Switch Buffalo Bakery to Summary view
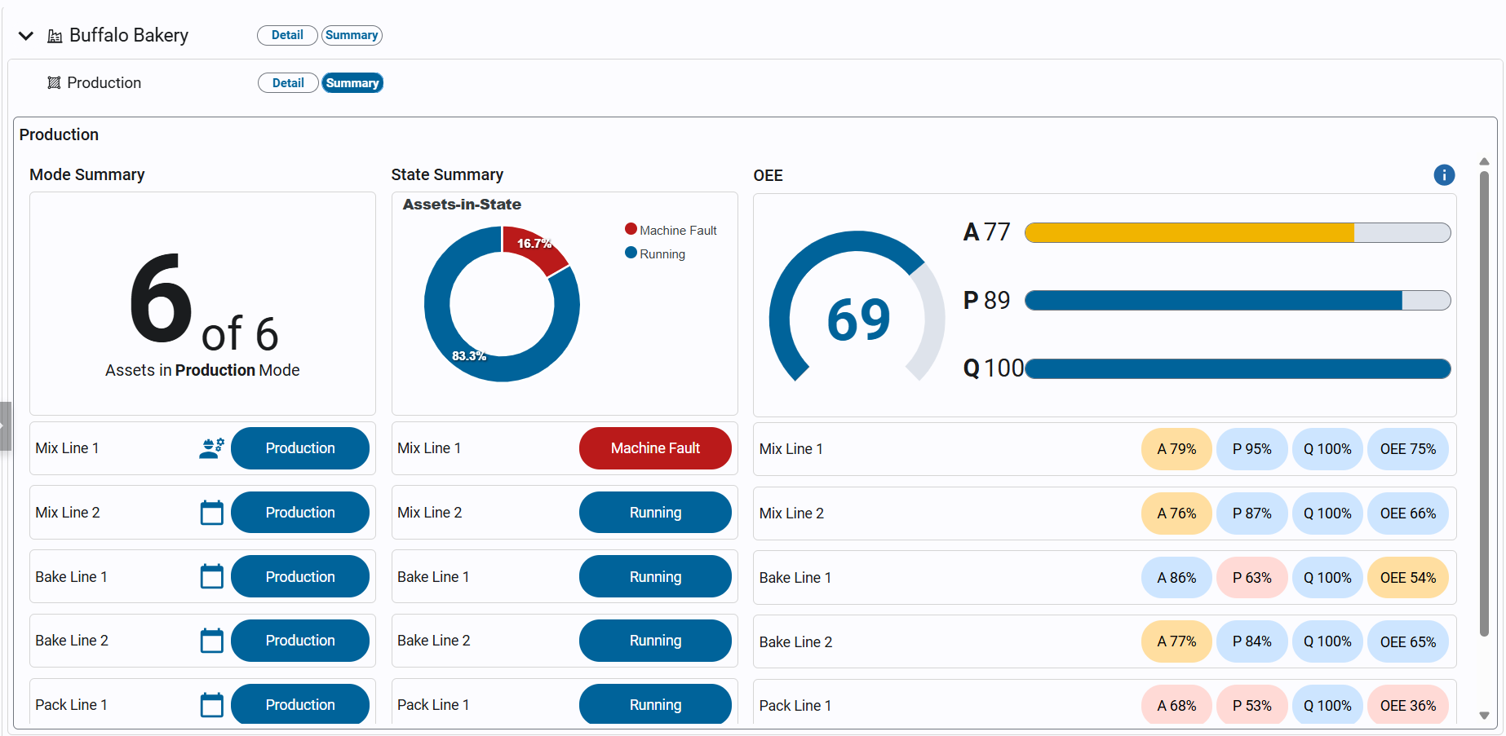 (352, 35)
